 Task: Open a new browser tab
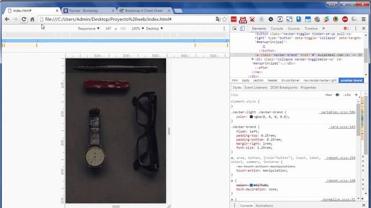pos(178,10)
